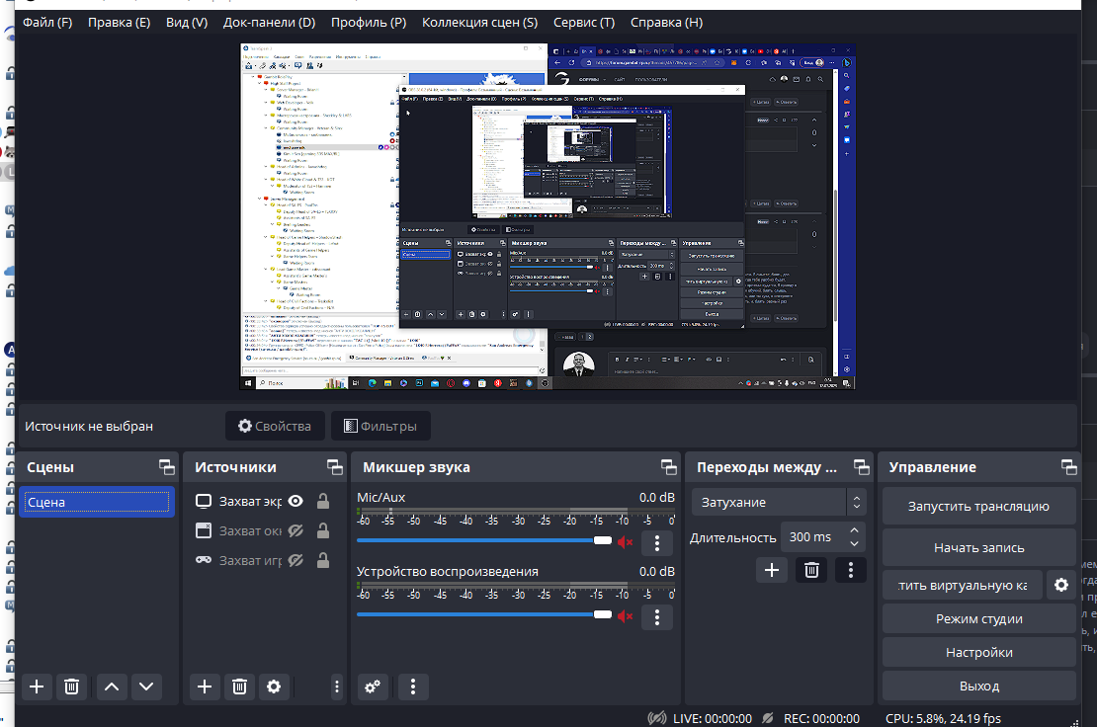Remove the selected scene with the trash icon
Viewport: 1097px width, 727px height.
click(x=71, y=687)
